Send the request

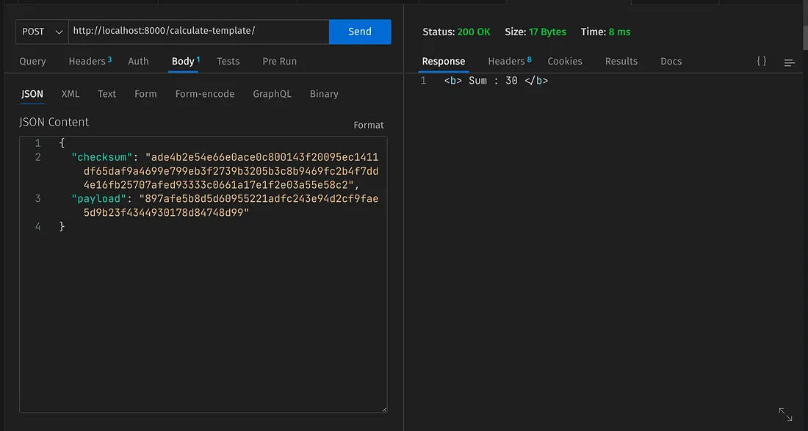coord(360,32)
